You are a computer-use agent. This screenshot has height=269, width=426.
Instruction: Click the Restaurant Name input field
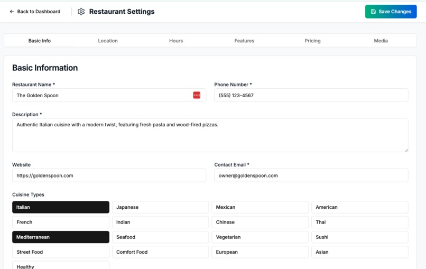coord(109,95)
